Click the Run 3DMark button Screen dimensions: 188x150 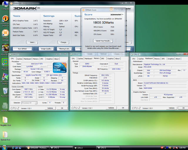(x=22, y=49)
